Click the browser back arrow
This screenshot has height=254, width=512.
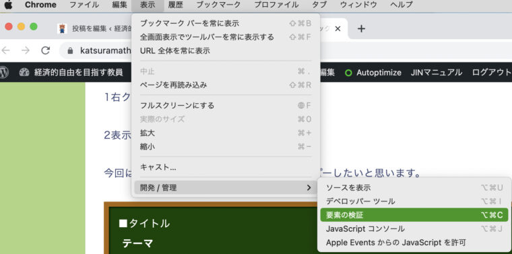6,51
